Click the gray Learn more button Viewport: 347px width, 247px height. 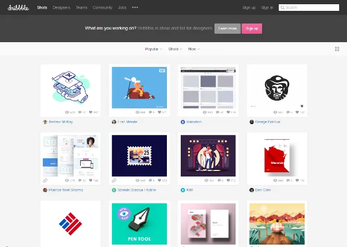click(228, 28)
